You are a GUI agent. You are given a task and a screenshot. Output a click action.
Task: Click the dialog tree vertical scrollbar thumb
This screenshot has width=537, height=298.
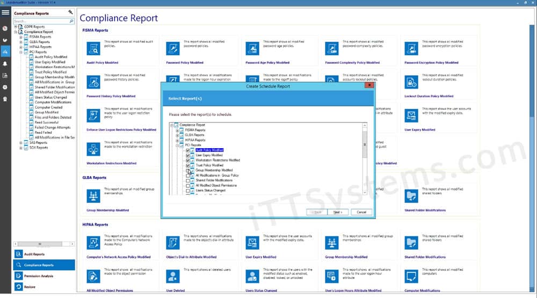(365, 144)
